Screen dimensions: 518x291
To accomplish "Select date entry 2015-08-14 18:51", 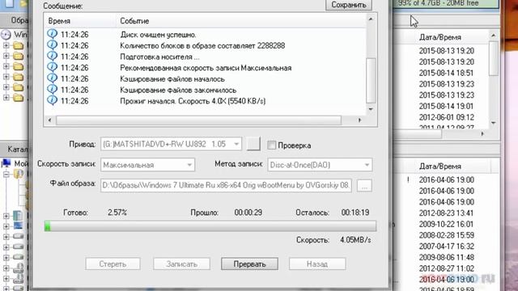I will click(446, 73).
